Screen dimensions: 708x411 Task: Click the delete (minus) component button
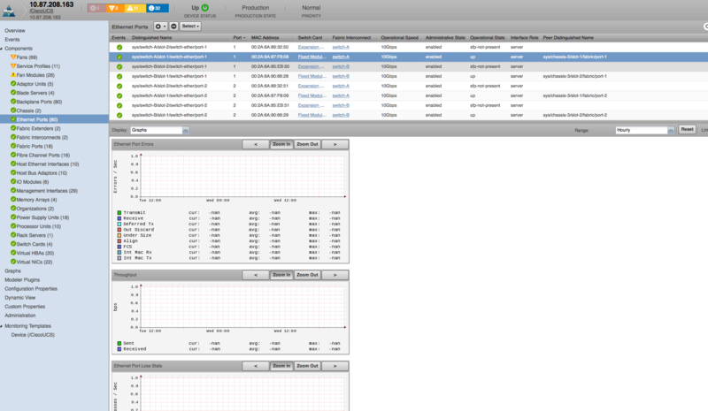[x=173, y=27]
